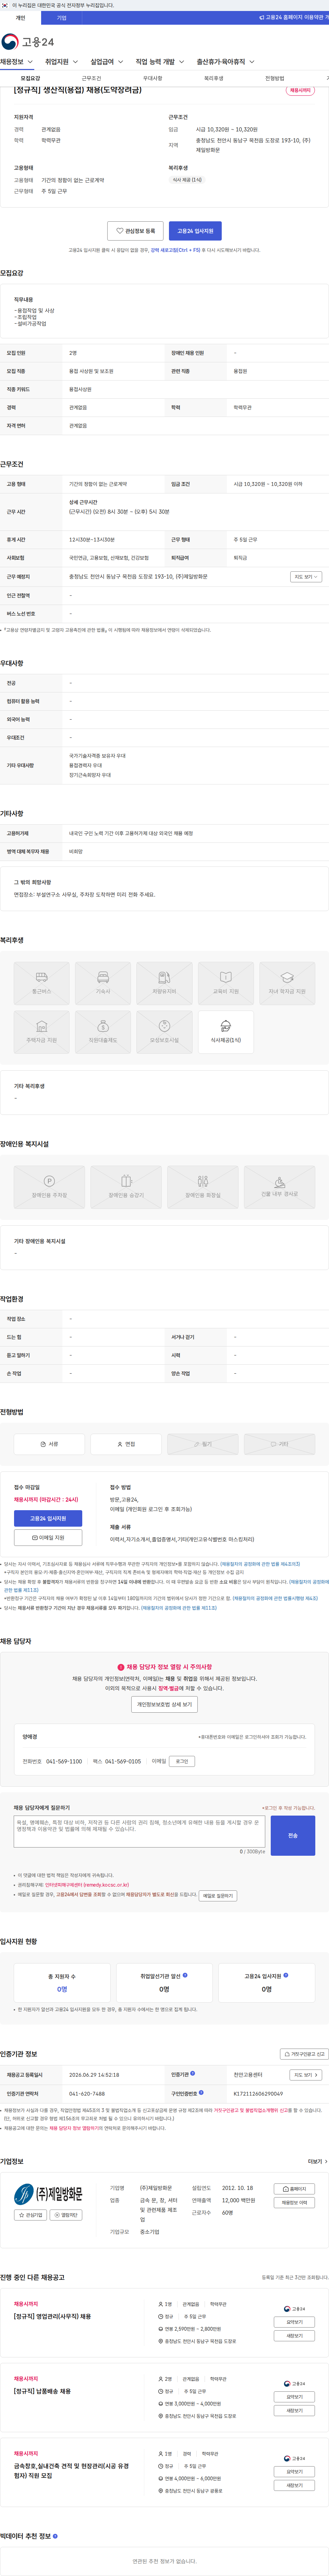
Task: Click the 고용24 입사지원 button under 접수 마감일
Action: 48,1518
